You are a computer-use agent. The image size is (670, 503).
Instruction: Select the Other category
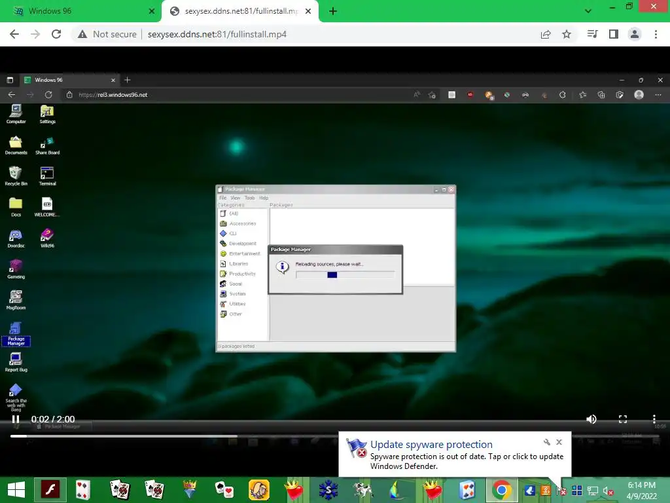(x=231, y=314)
